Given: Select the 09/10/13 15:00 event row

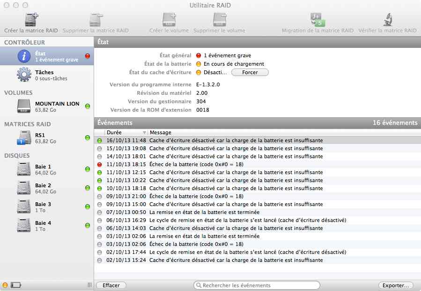Looking at the screenshot, I should [258, 204].
